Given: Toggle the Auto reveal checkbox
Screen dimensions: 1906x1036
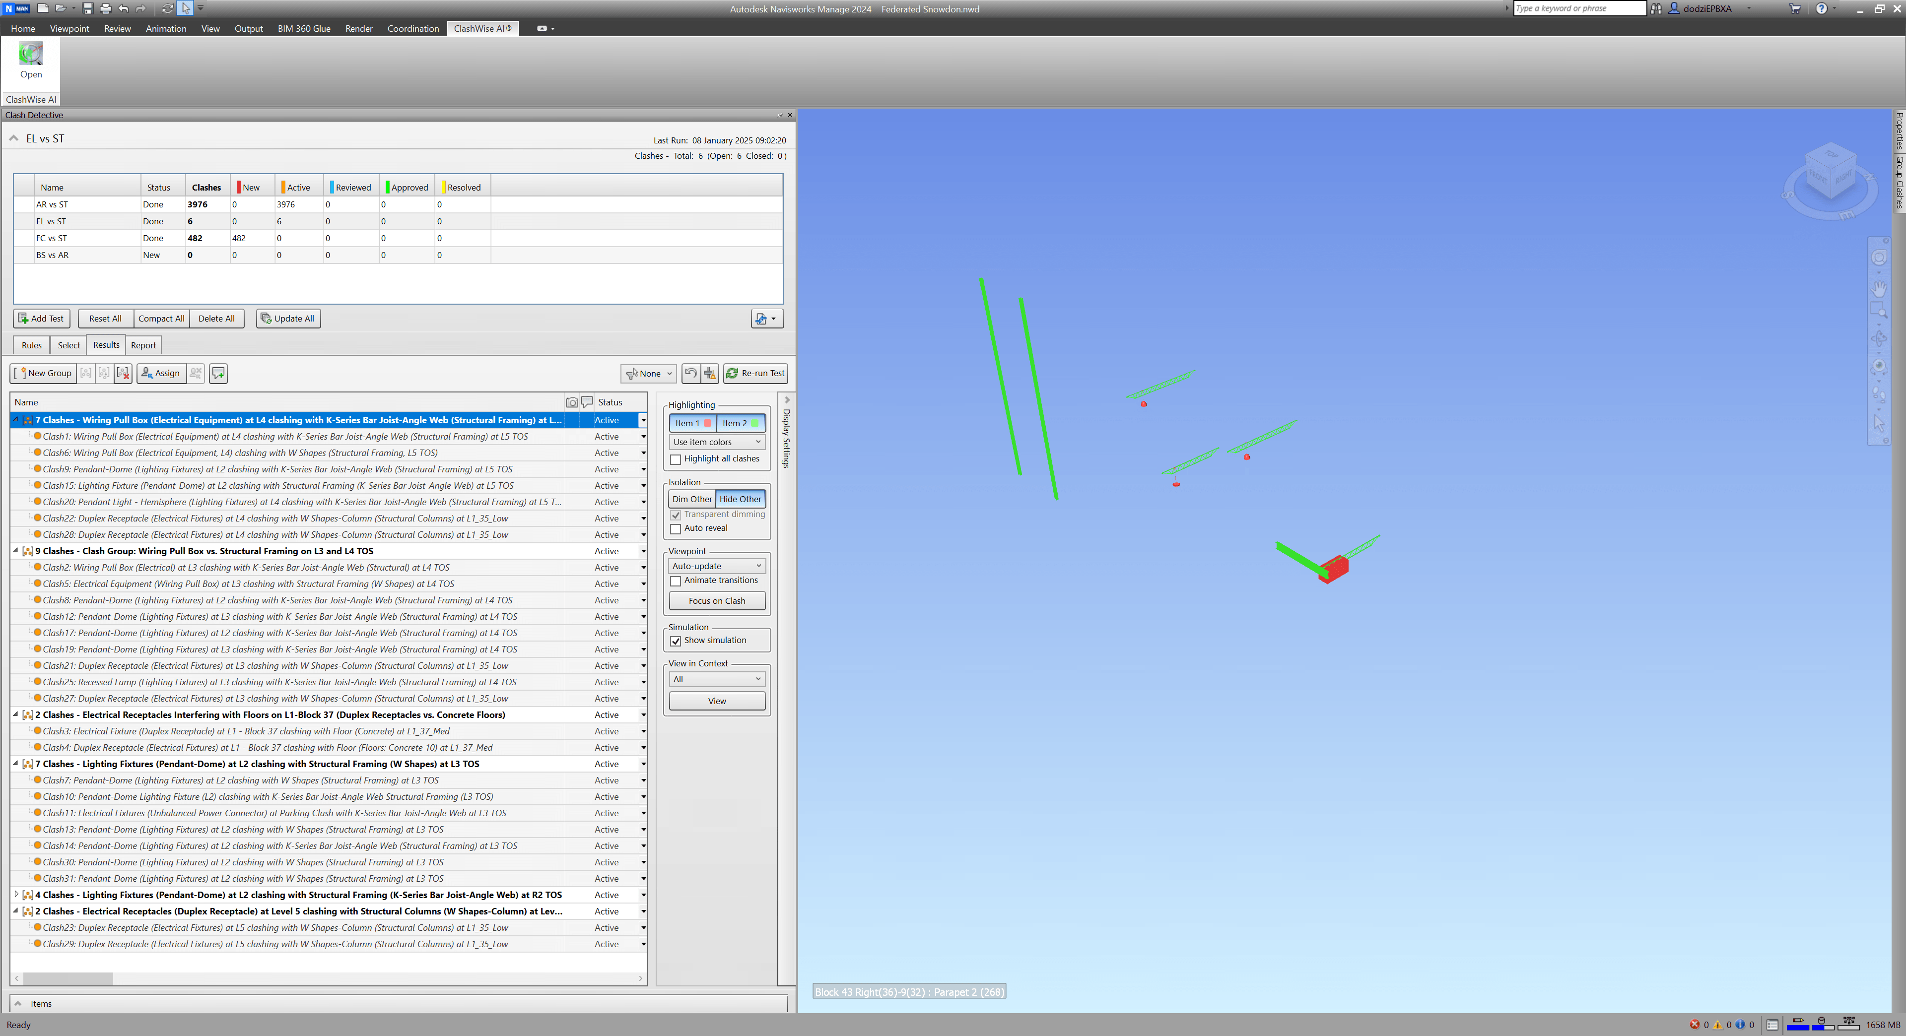Looking at the screenshot, I should (676, 529).
